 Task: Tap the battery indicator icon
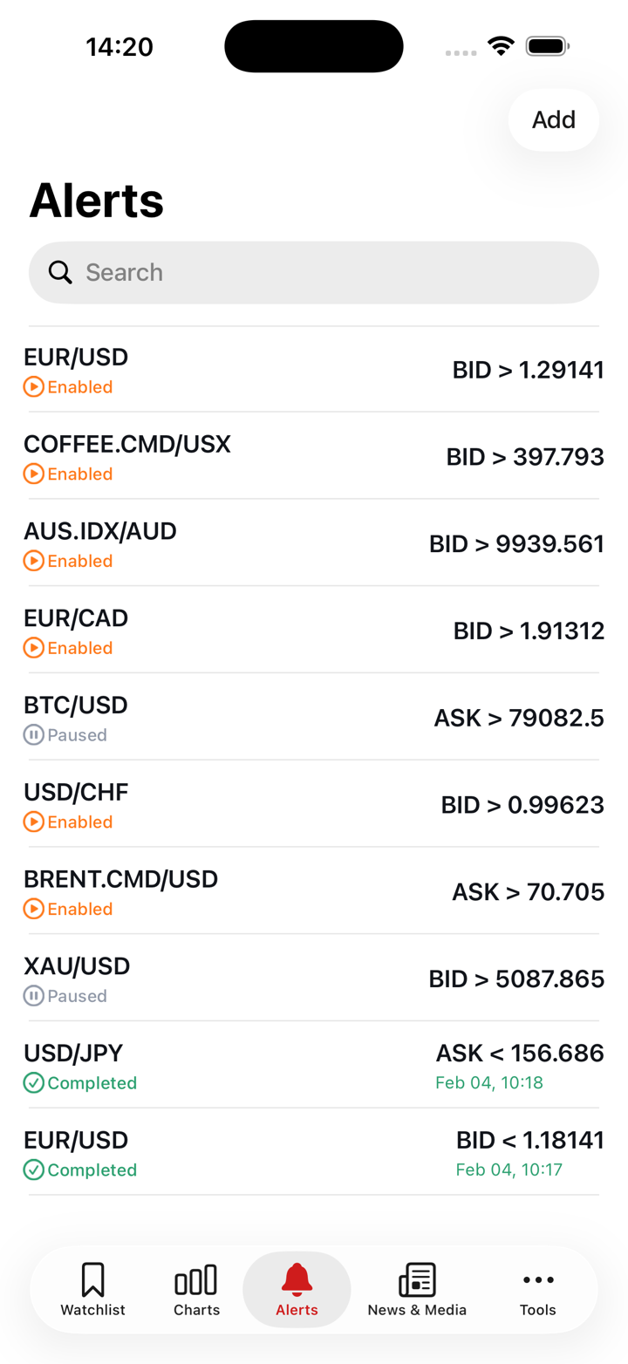(x=548, y=46)
